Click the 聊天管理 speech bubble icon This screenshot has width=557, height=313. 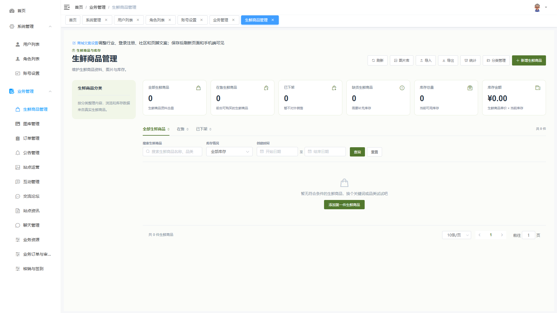click(18, 225)
